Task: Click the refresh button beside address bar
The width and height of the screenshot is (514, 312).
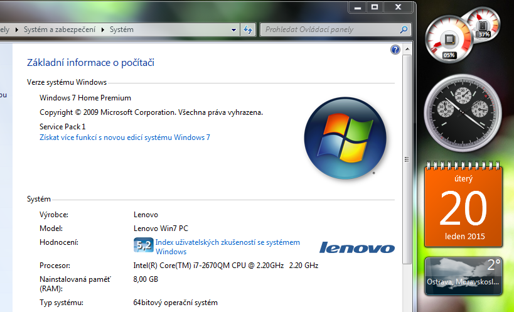Action: pos(248,30)
